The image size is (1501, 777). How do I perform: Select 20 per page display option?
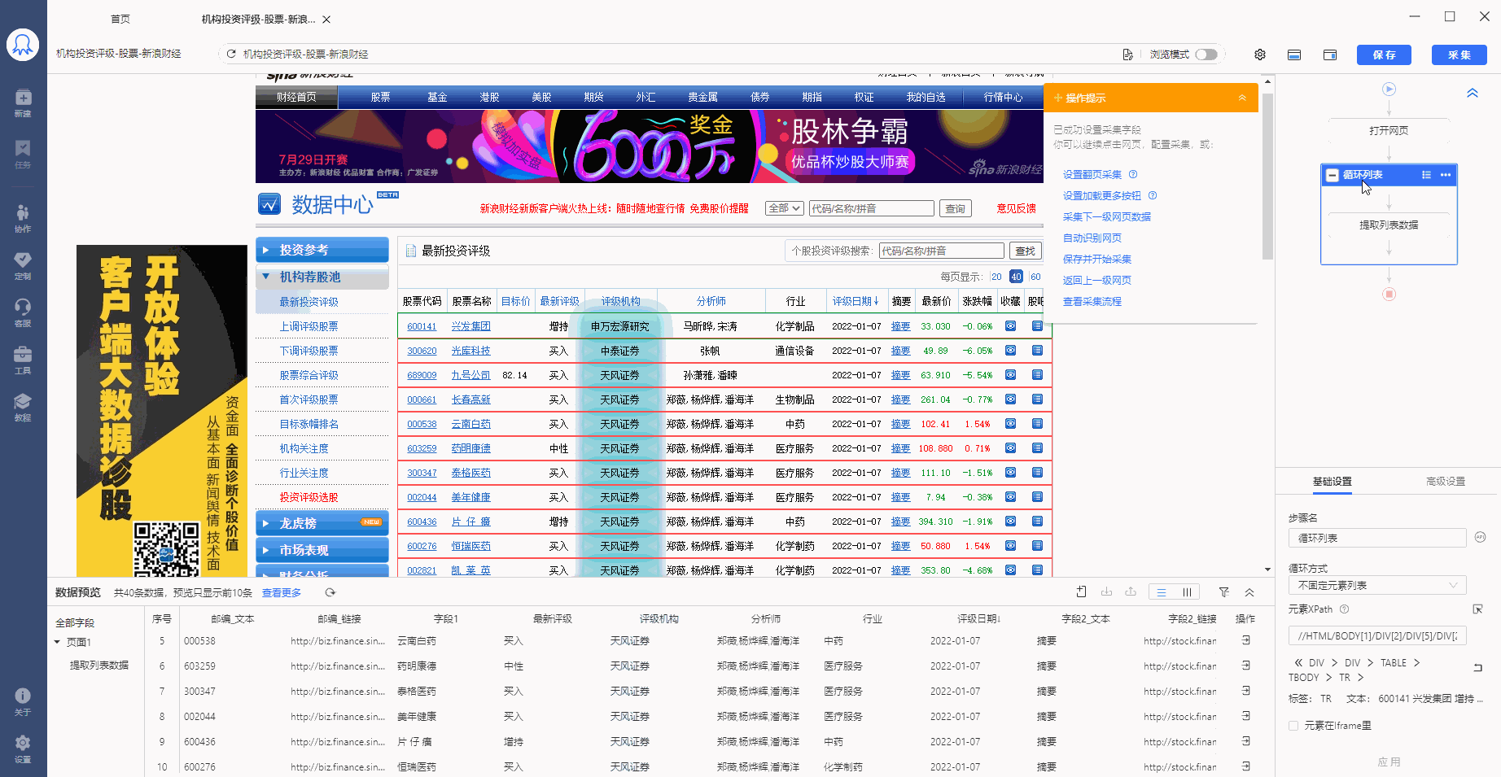tap(996, 277)
